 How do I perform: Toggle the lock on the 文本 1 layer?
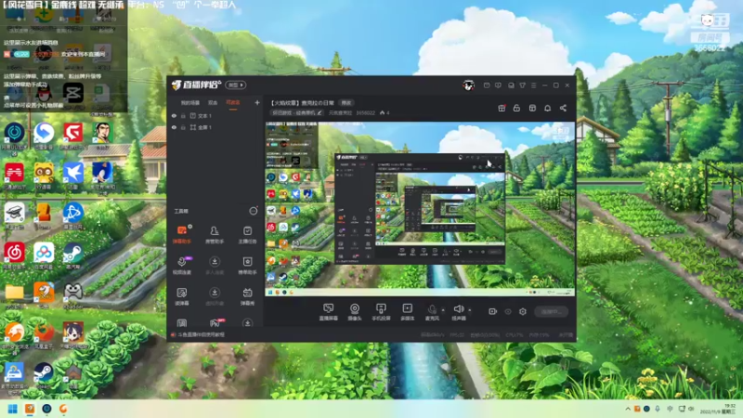[x=183, y=115]
